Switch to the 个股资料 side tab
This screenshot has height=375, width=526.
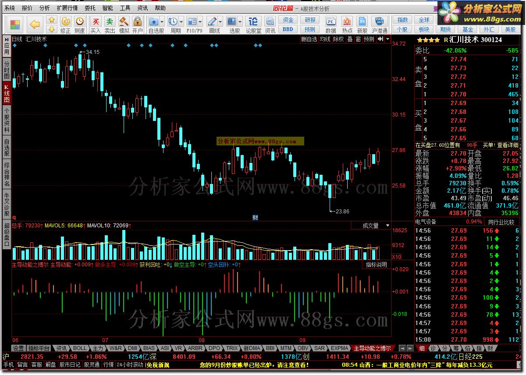coord(7,120)
